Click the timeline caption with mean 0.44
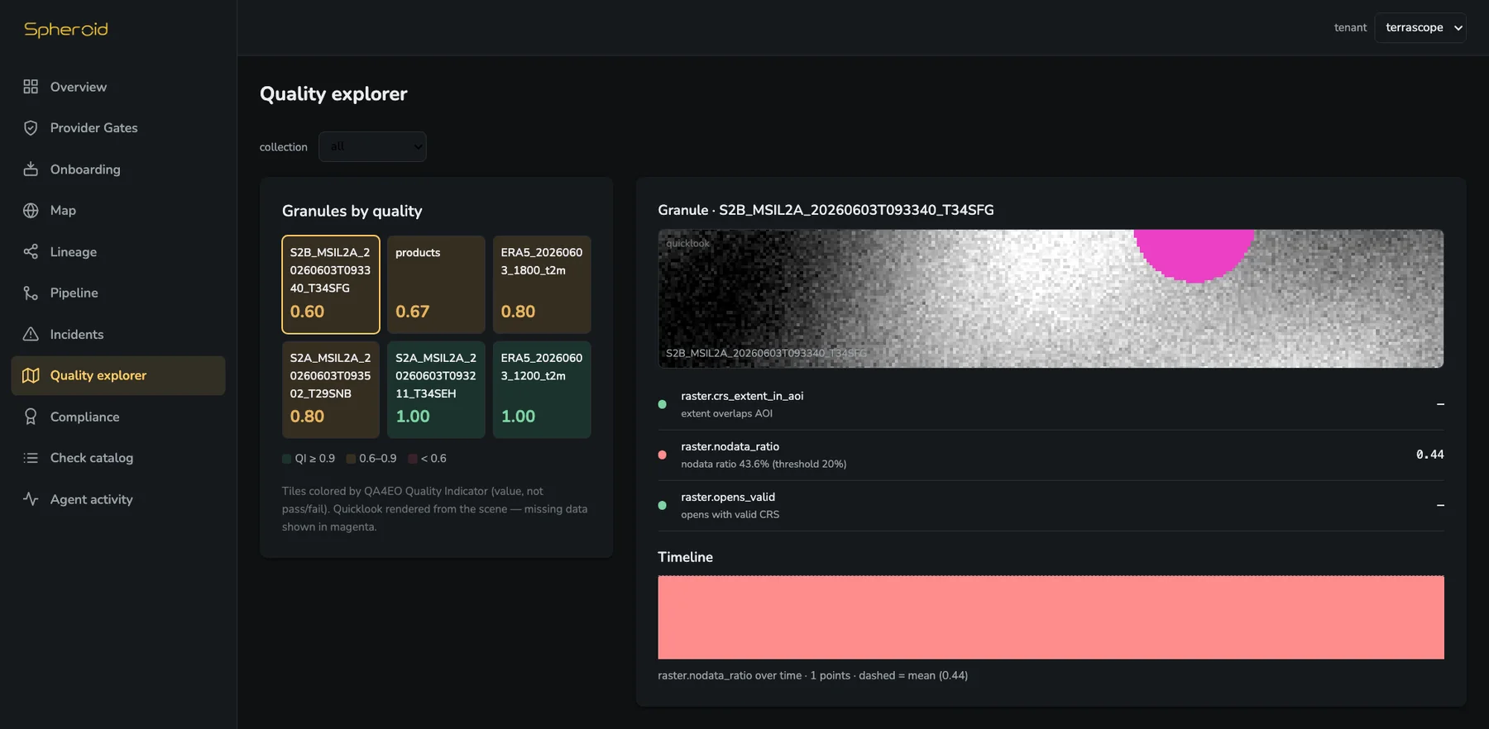1489x729 pixels. (x=812, y=675)
